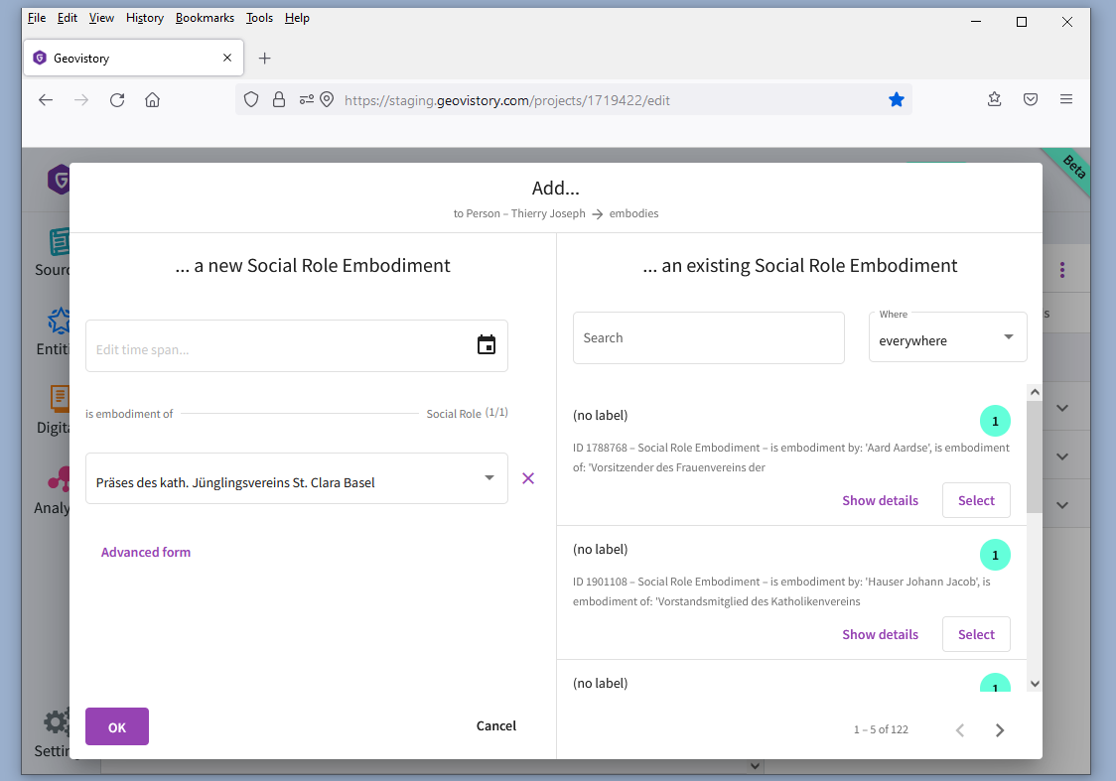Click the Sources sidebar icon
This screenshot has width=1116, height=781.
[x=59, y=242]
